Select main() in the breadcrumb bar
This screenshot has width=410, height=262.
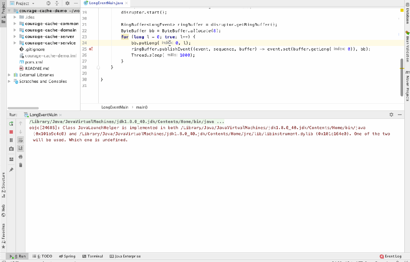(x=142, y=107)
